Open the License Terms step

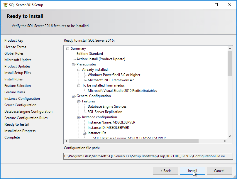(x=15, y=47)
